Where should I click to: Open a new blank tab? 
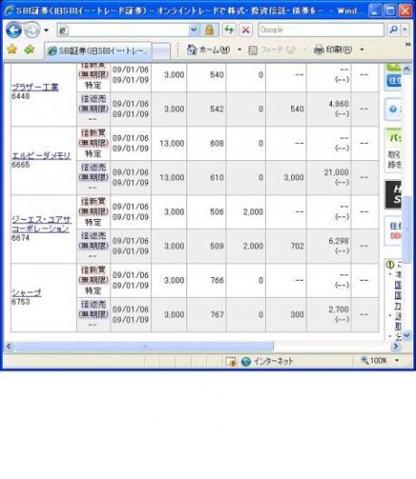click(161, 51)
